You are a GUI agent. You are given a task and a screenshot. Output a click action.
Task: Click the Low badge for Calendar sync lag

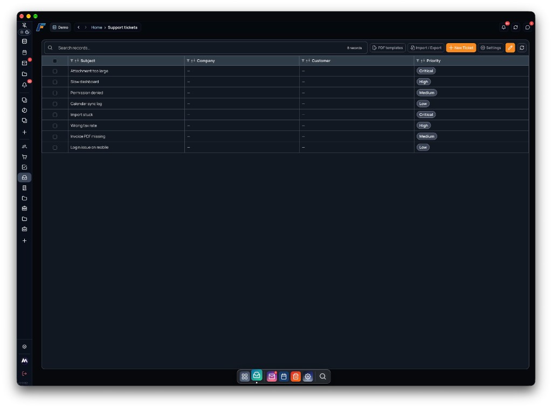pos(423,103)
